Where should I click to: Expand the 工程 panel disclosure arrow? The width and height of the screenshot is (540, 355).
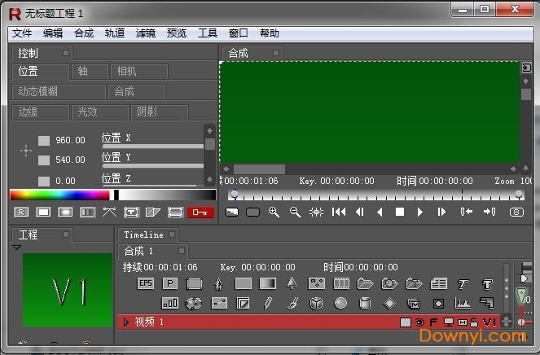coord(17,248)
